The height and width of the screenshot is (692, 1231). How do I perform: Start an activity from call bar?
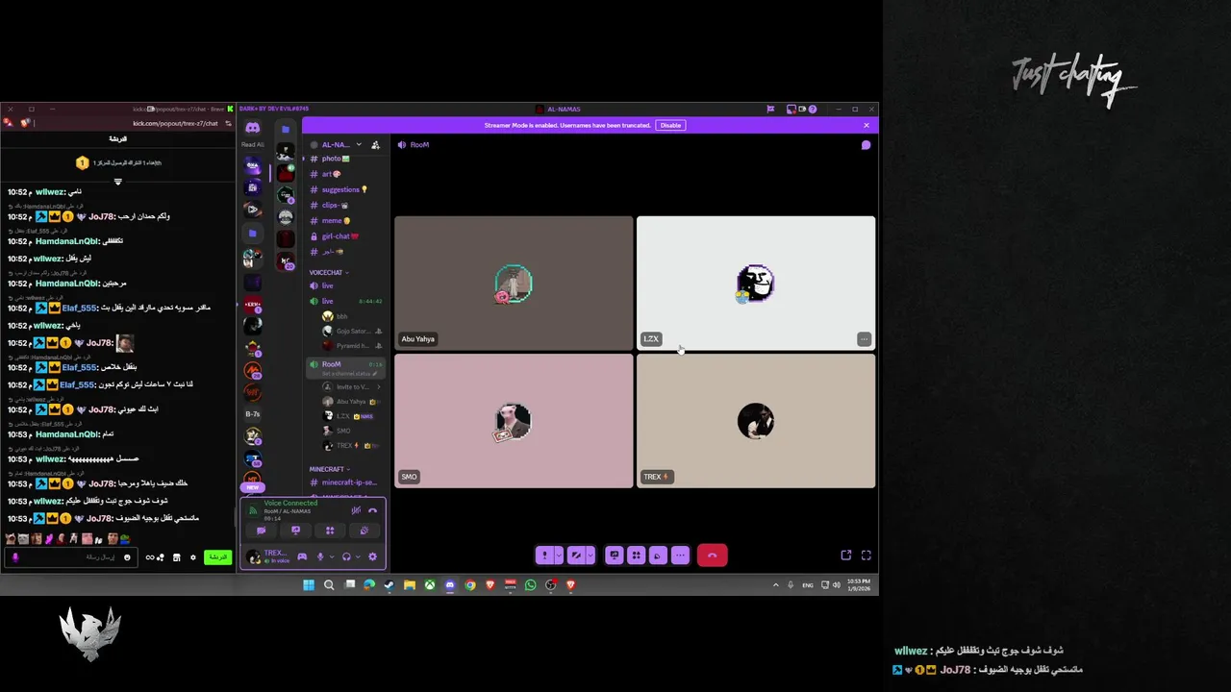(636, 556)
